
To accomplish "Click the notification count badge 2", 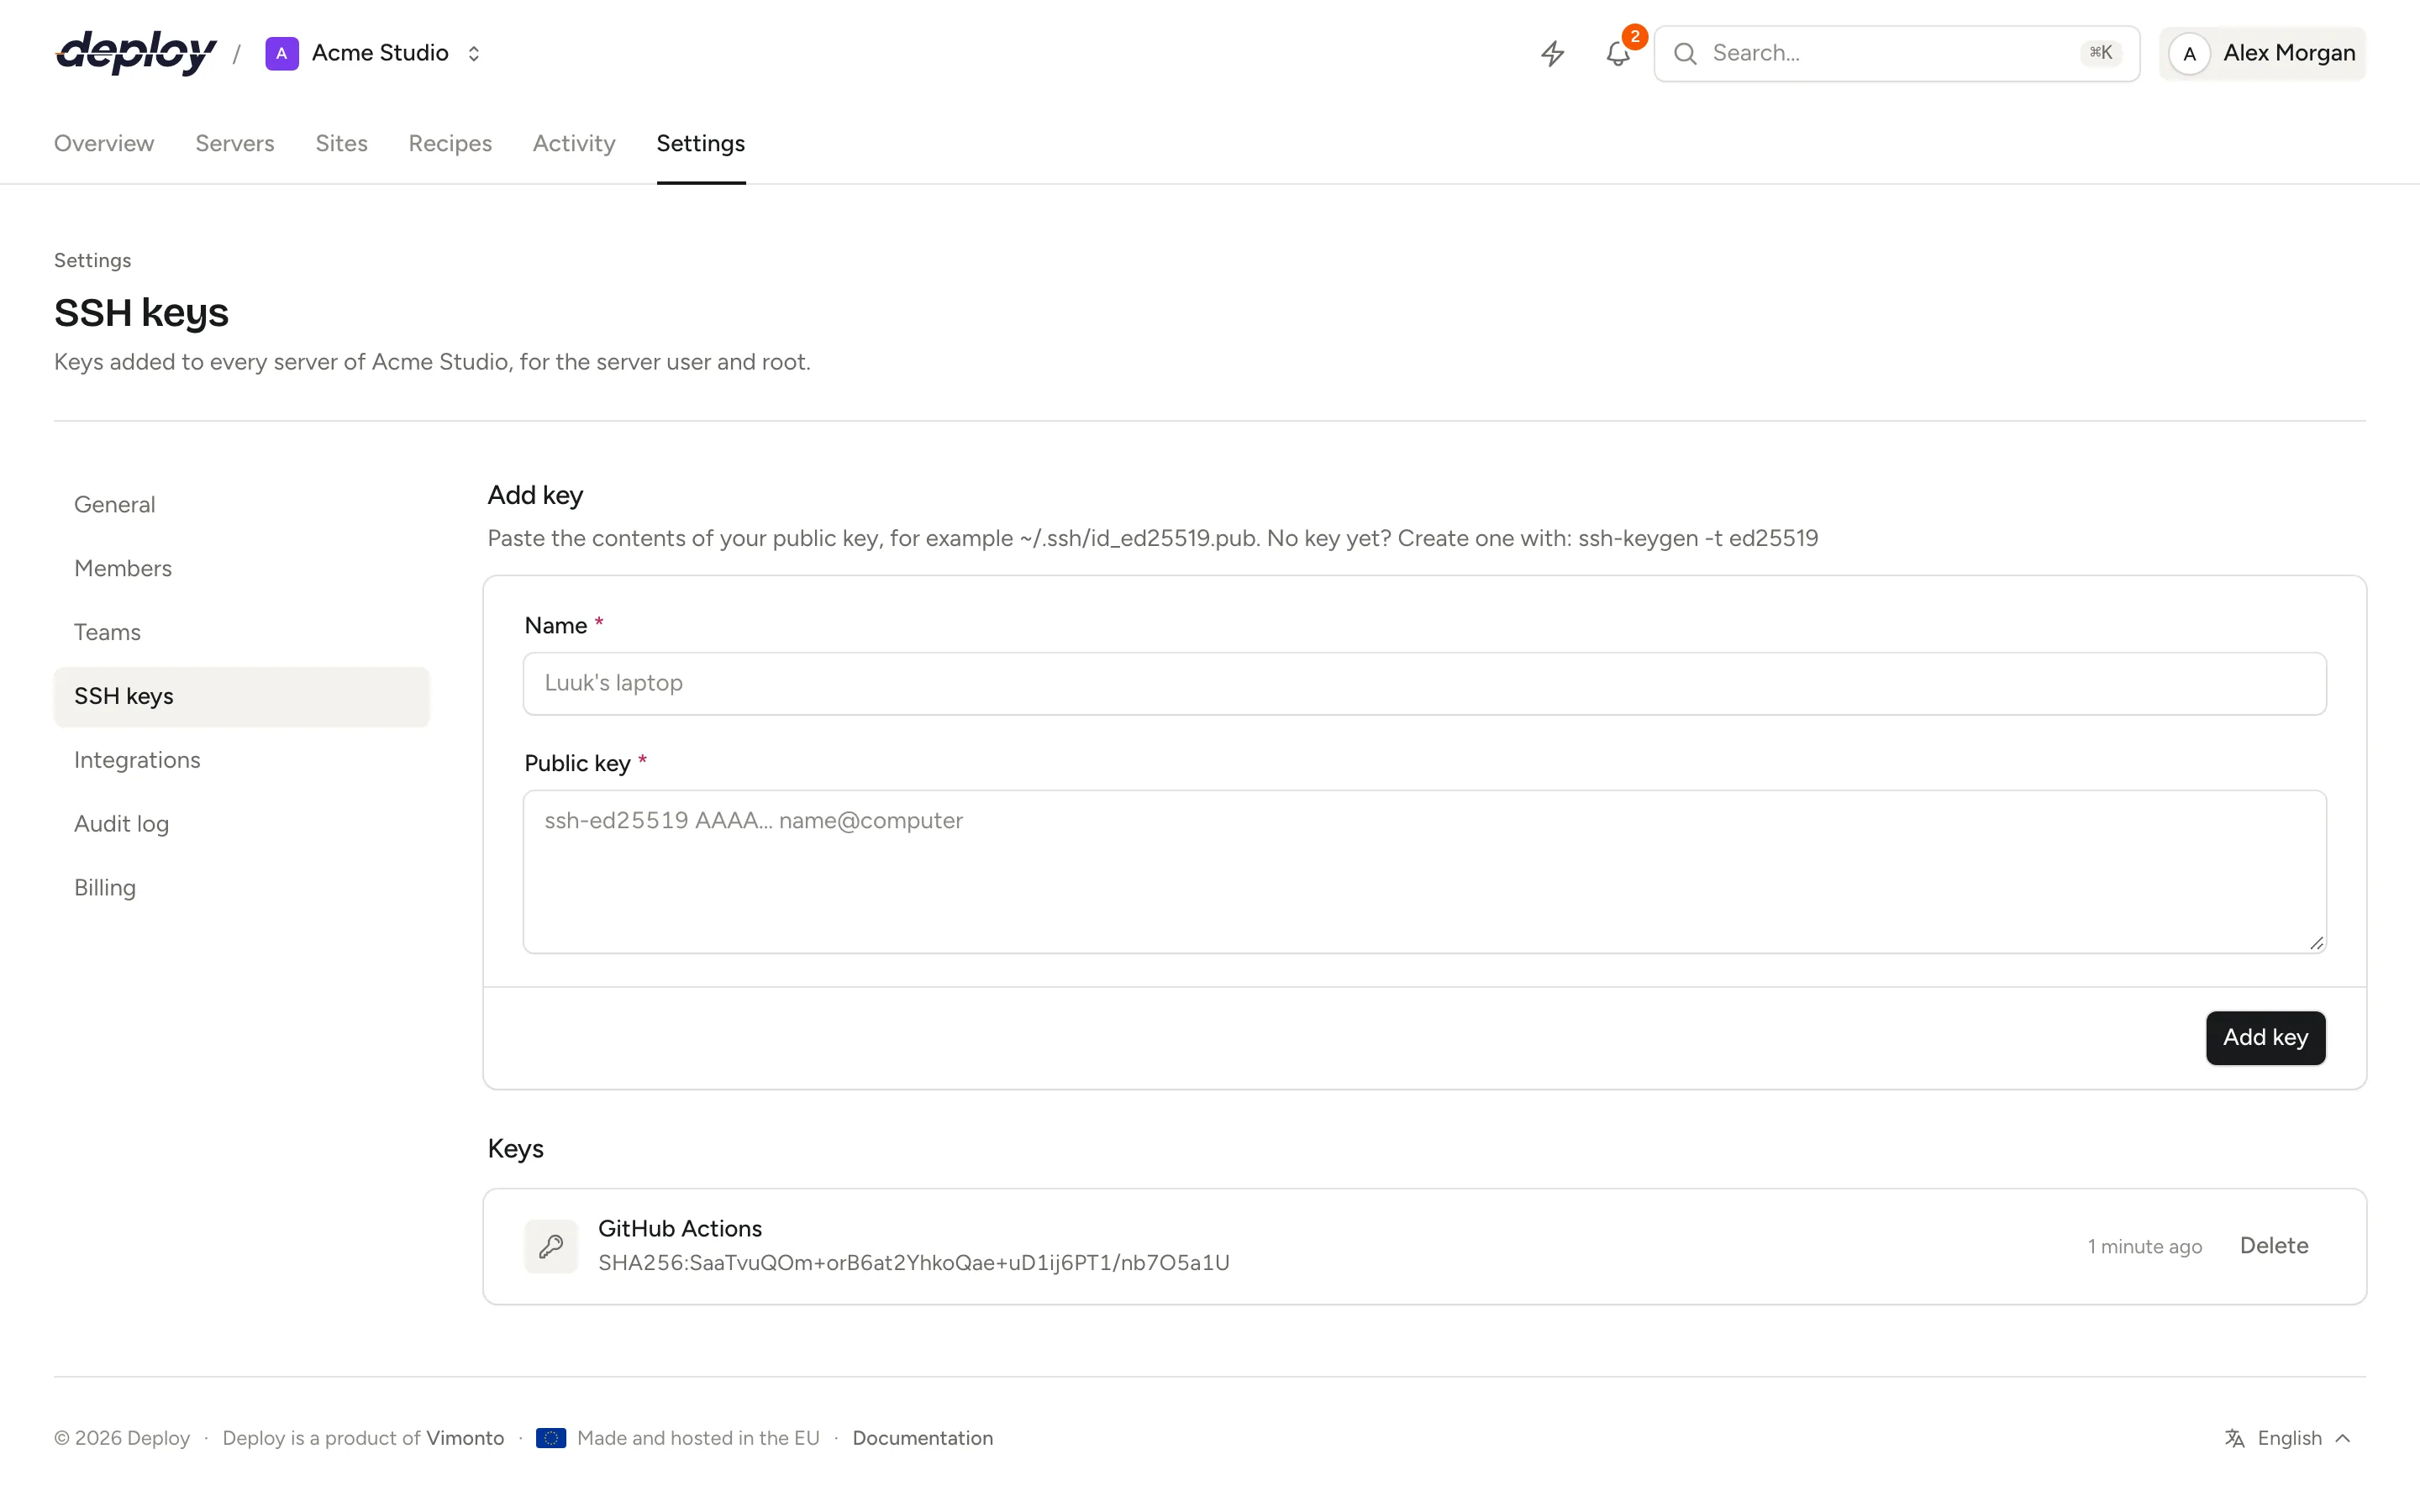I will [x=1634, y=37].
